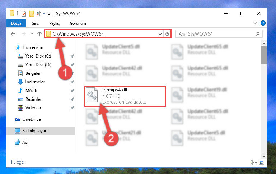Open the Görünüm ribbon tab
276x174 pixels.
coord(78,23)
